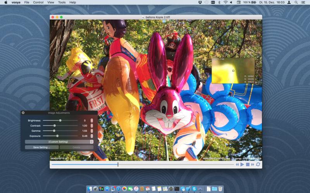Image resolution: width=310 pixels, height=193 pixels.
Task: Open the vooya application menu
Action: 16,2
